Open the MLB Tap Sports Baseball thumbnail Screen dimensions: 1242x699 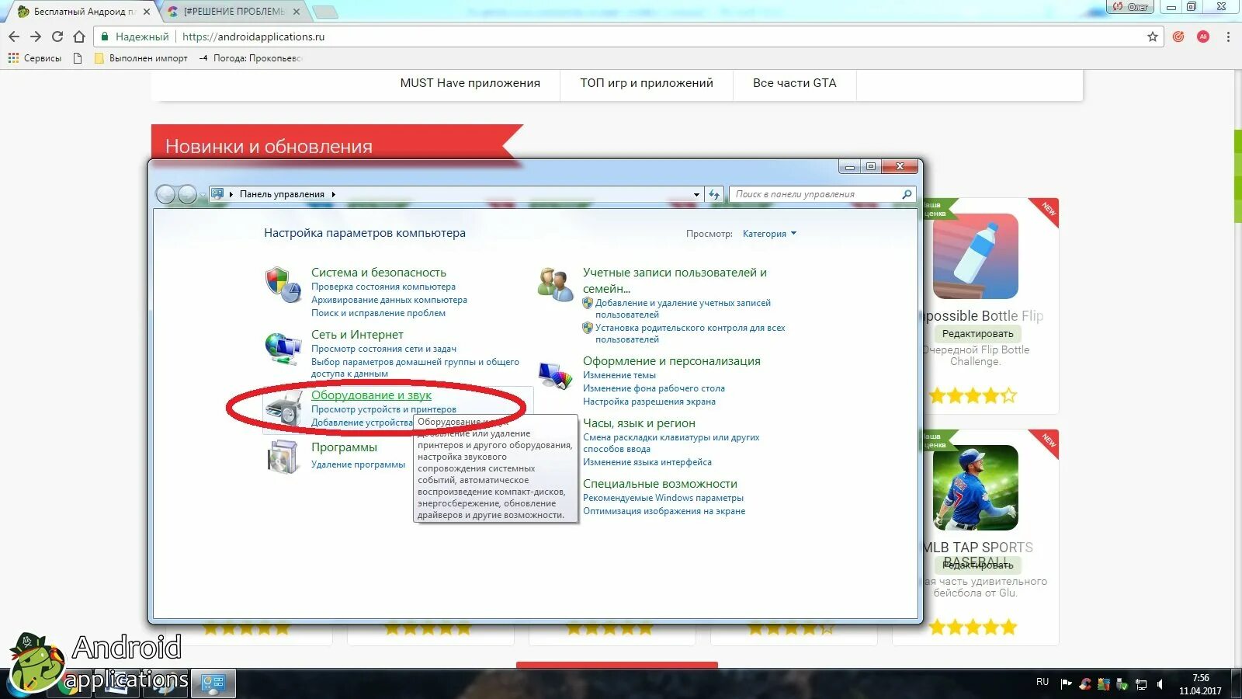976,488
